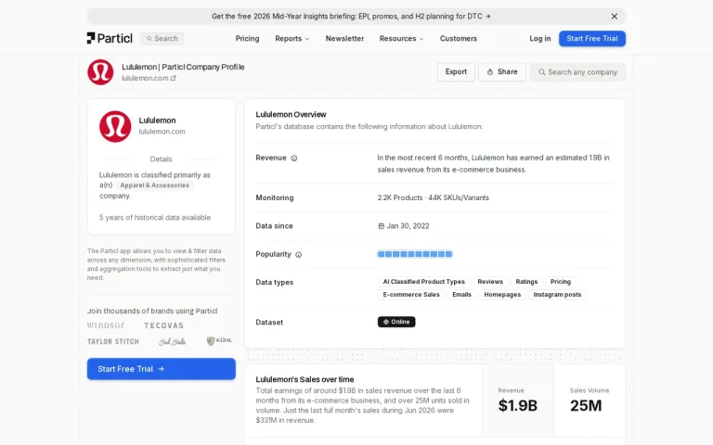Viewport: 713px width, 445px height.
Task: Click the Popularity info icon
Action: click(299, 254)
